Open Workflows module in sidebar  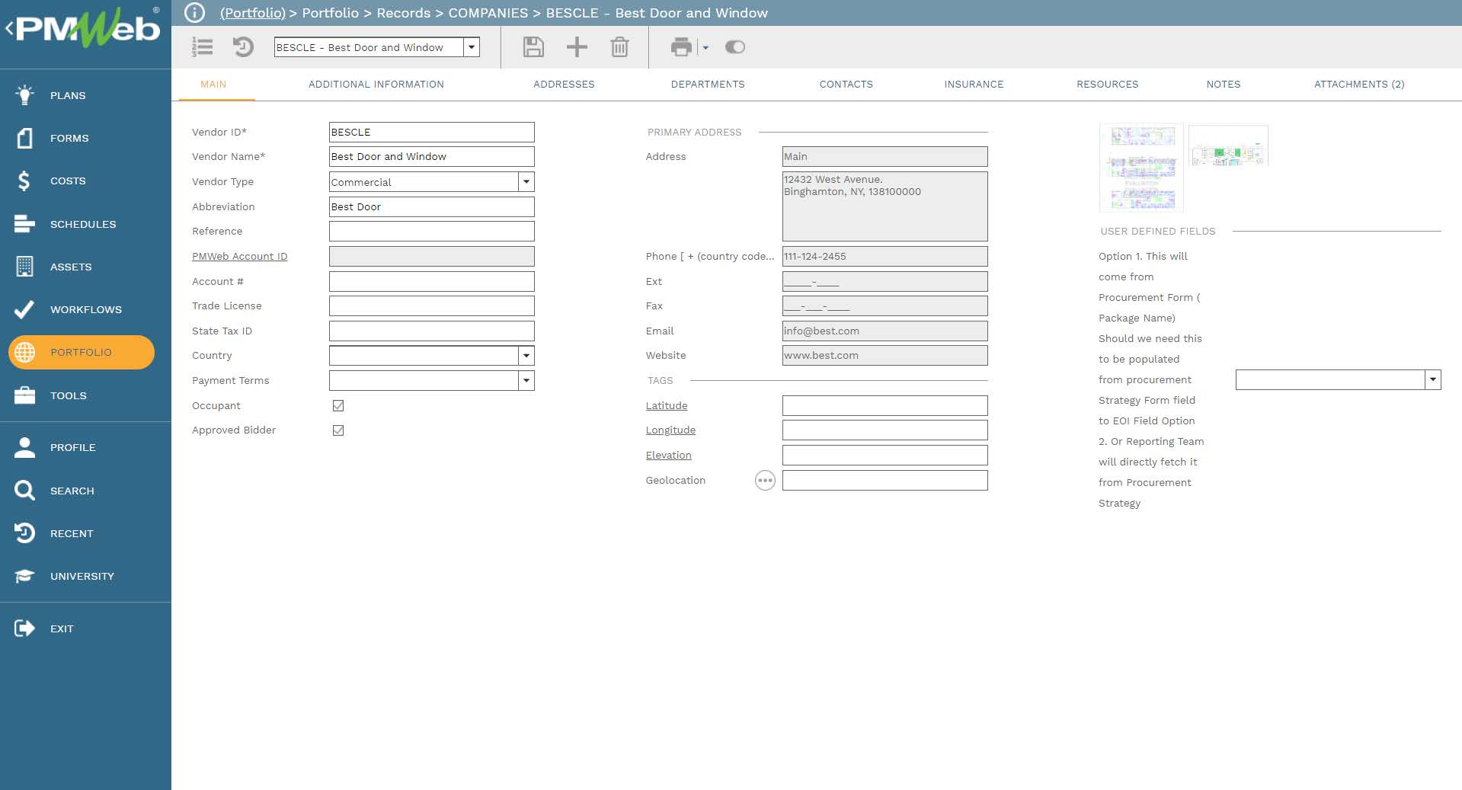click(85, 309)
